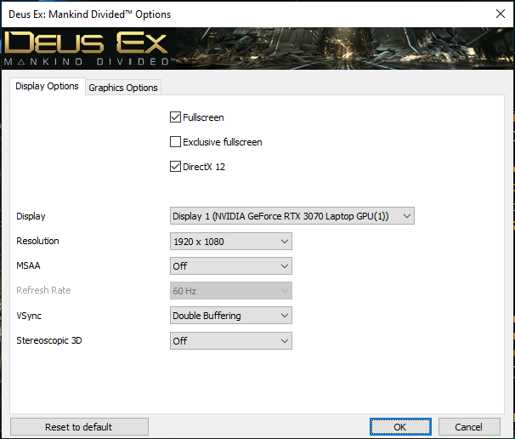Click the Refresh Rate label
The height and width of the screenshot is (439, 515).
click(x=43, y=291)
